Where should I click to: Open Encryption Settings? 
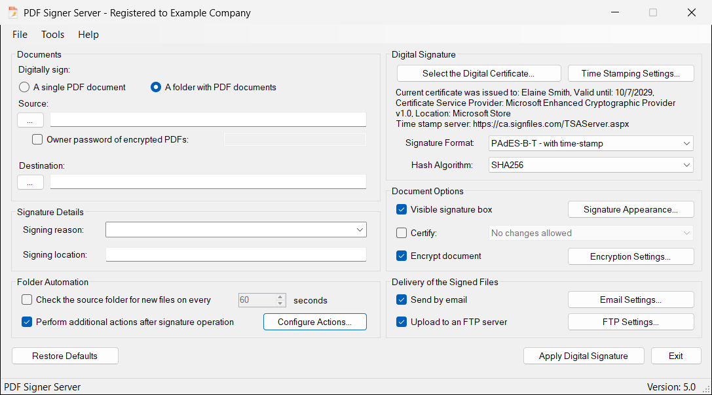click(x=631, y=256)
